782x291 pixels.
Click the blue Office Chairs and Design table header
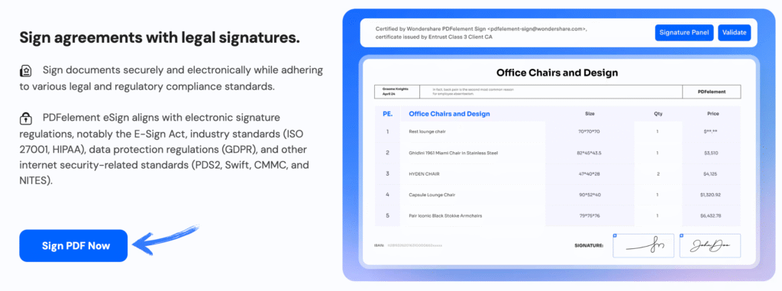(449, 114)
